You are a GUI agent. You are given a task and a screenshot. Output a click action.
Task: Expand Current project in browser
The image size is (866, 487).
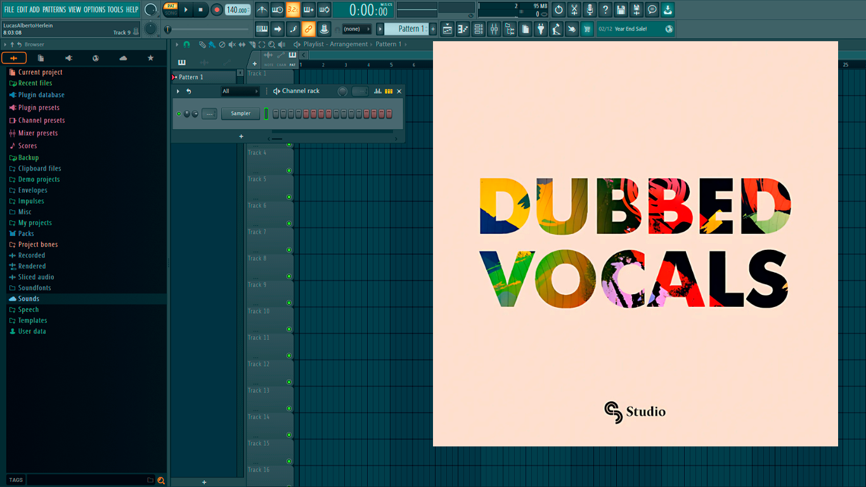[40, 72]
